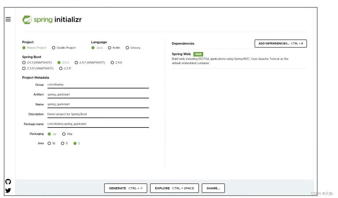
Task: Click the Generate button
Action: pos(126,188)
